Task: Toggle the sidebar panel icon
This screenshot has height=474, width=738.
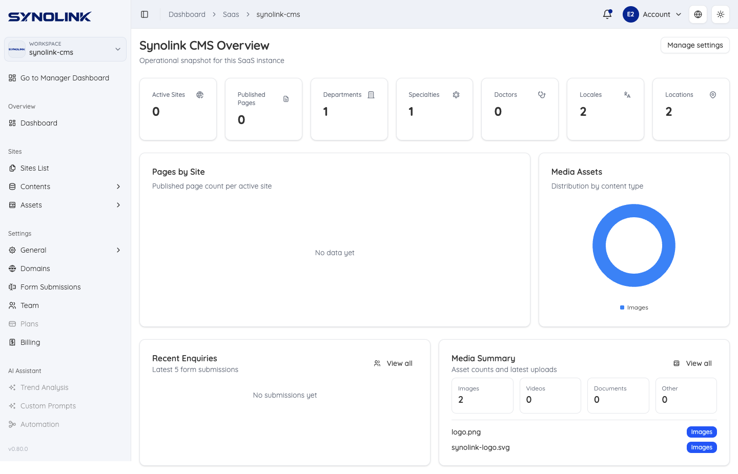Action: tap(145, 14)
